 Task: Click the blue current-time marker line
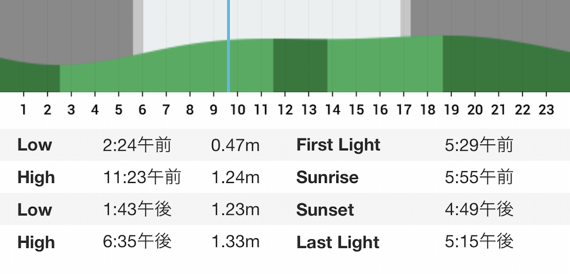pyautogui.click(x=229, y=46)
